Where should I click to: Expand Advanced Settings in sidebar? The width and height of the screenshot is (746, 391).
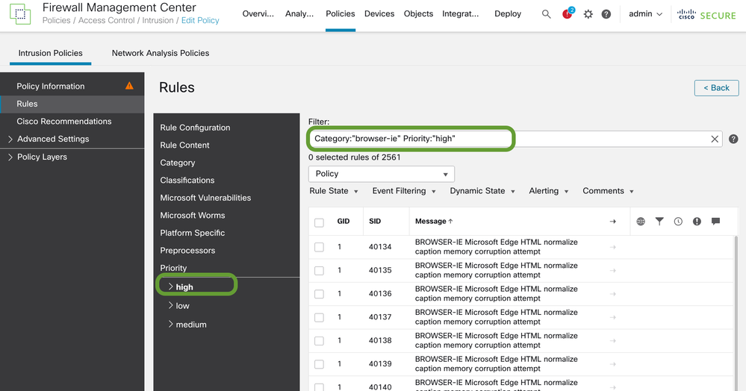point(10,139)
